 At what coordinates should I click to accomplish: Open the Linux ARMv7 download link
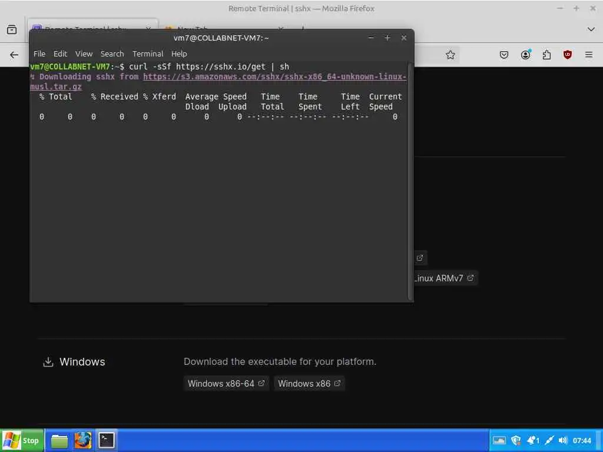[446, 278]
